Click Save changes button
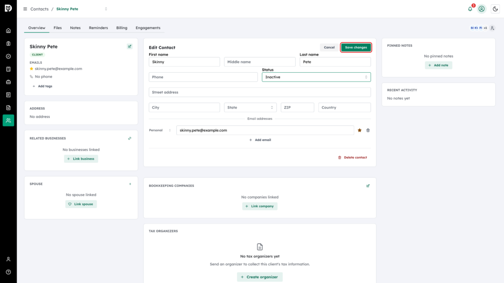This screenshot has width=504, height=283. pos(356,48)
